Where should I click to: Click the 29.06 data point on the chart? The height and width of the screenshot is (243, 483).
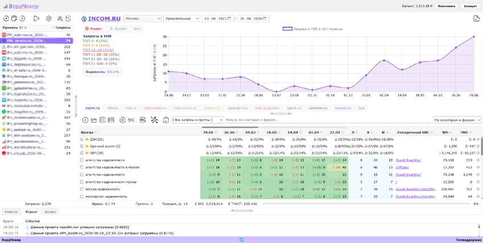pyautogui.click(x=474, y=36)
